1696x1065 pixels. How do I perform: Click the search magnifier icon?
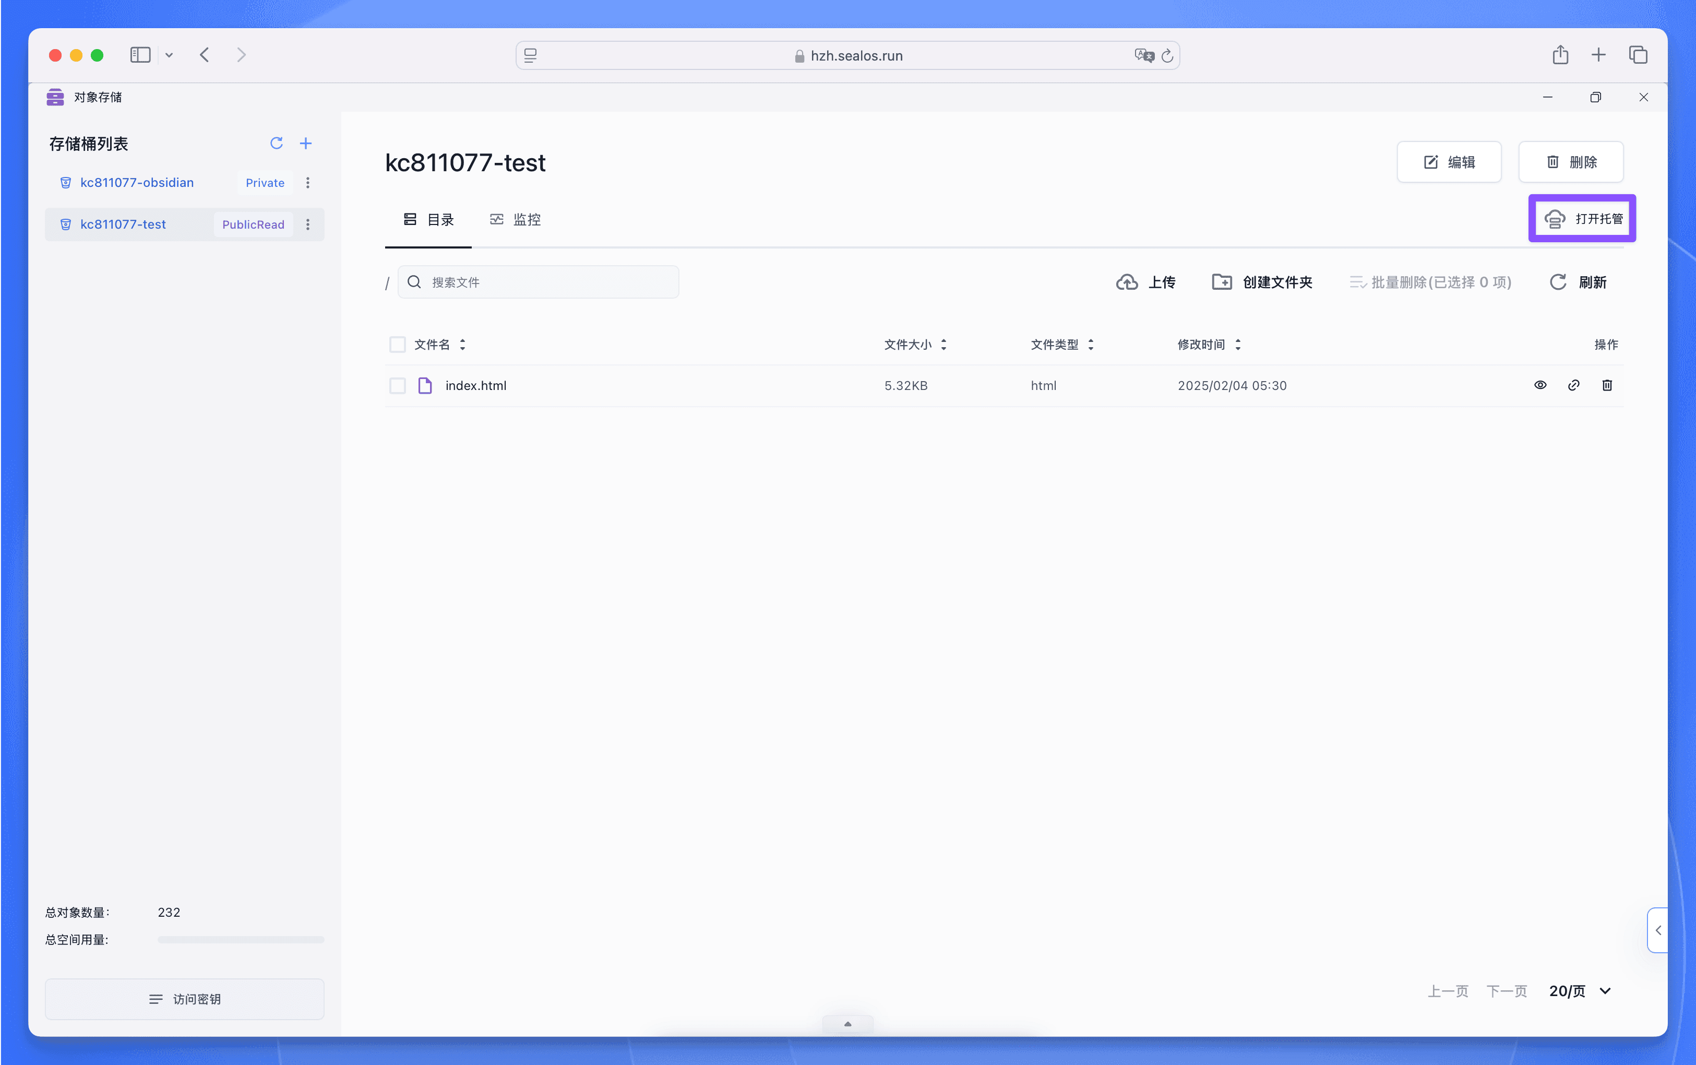tap(414, 282)
